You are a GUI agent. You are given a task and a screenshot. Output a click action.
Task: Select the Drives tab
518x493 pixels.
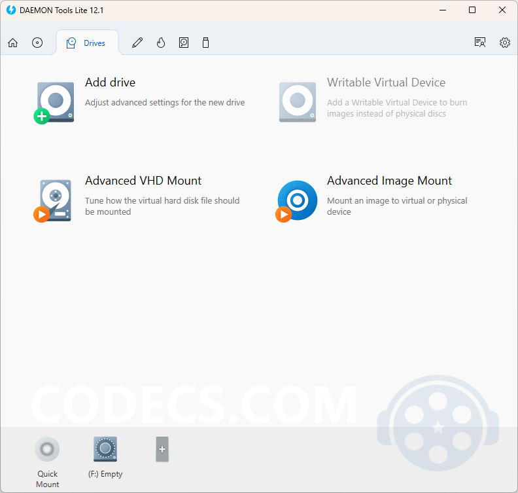point(87,43)
